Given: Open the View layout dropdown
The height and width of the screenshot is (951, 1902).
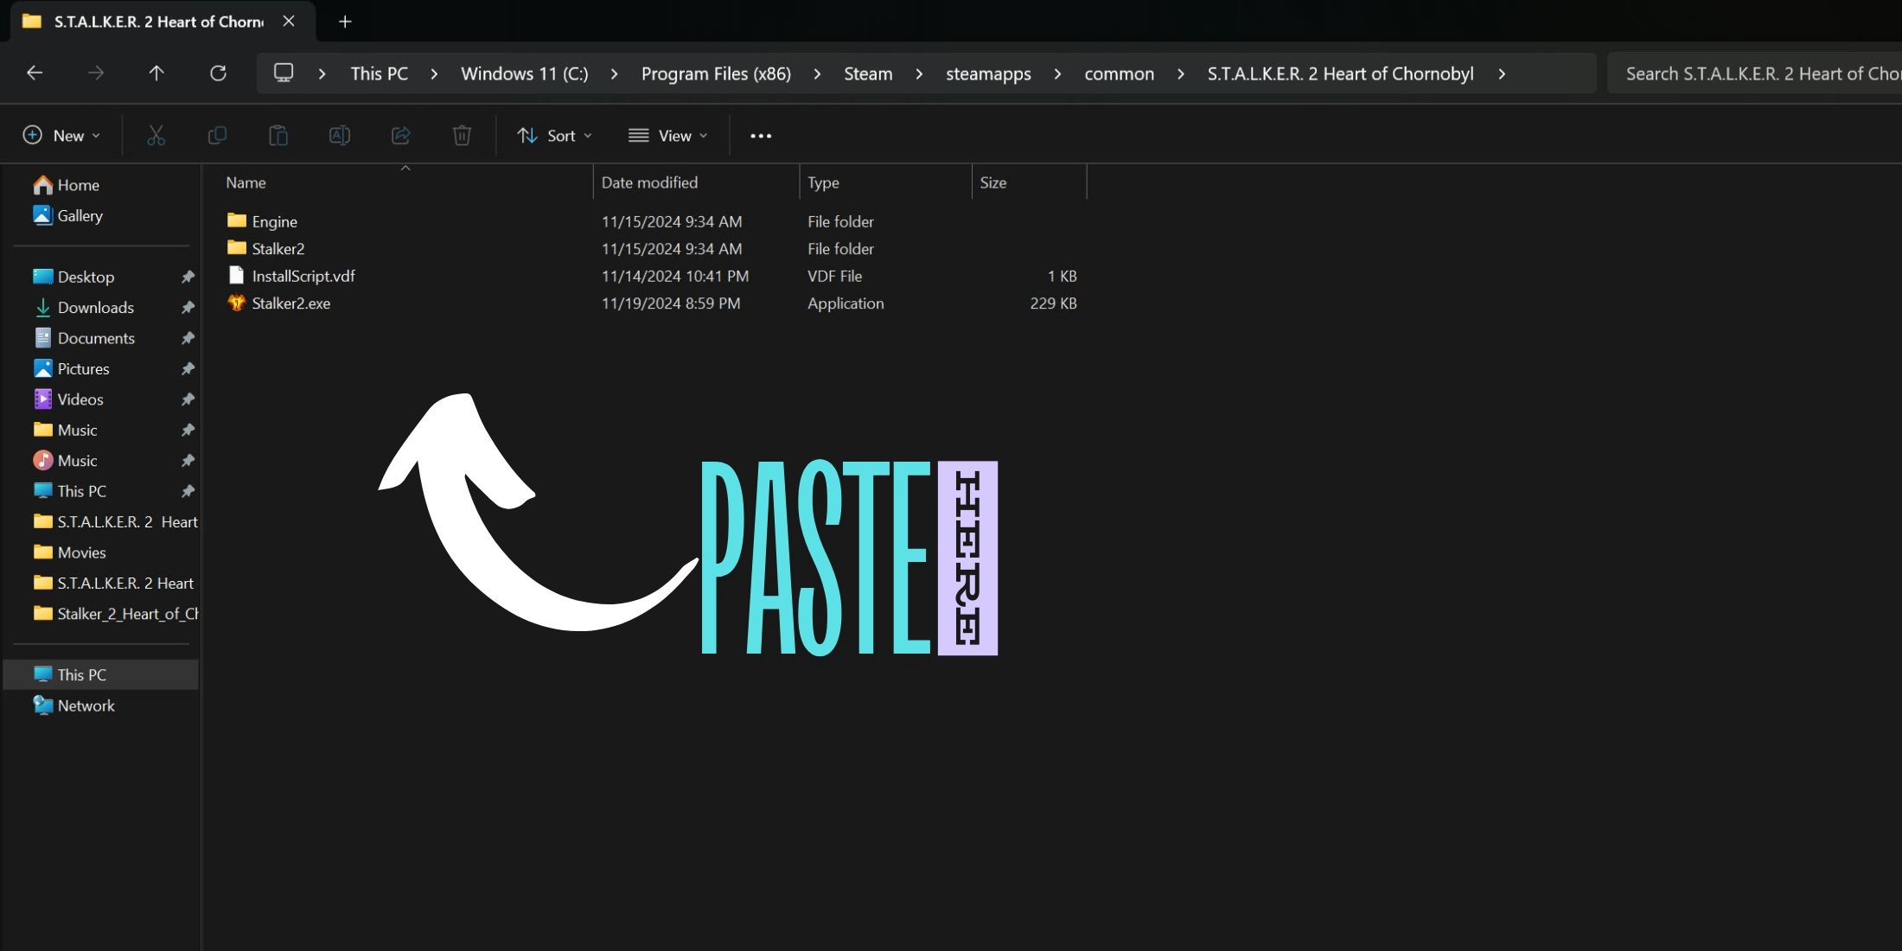Looking at the screenshot, I should [667, 136].
